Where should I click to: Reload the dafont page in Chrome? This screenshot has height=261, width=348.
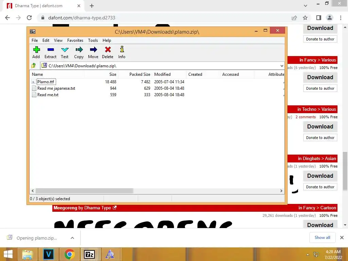tap(29, 18)
